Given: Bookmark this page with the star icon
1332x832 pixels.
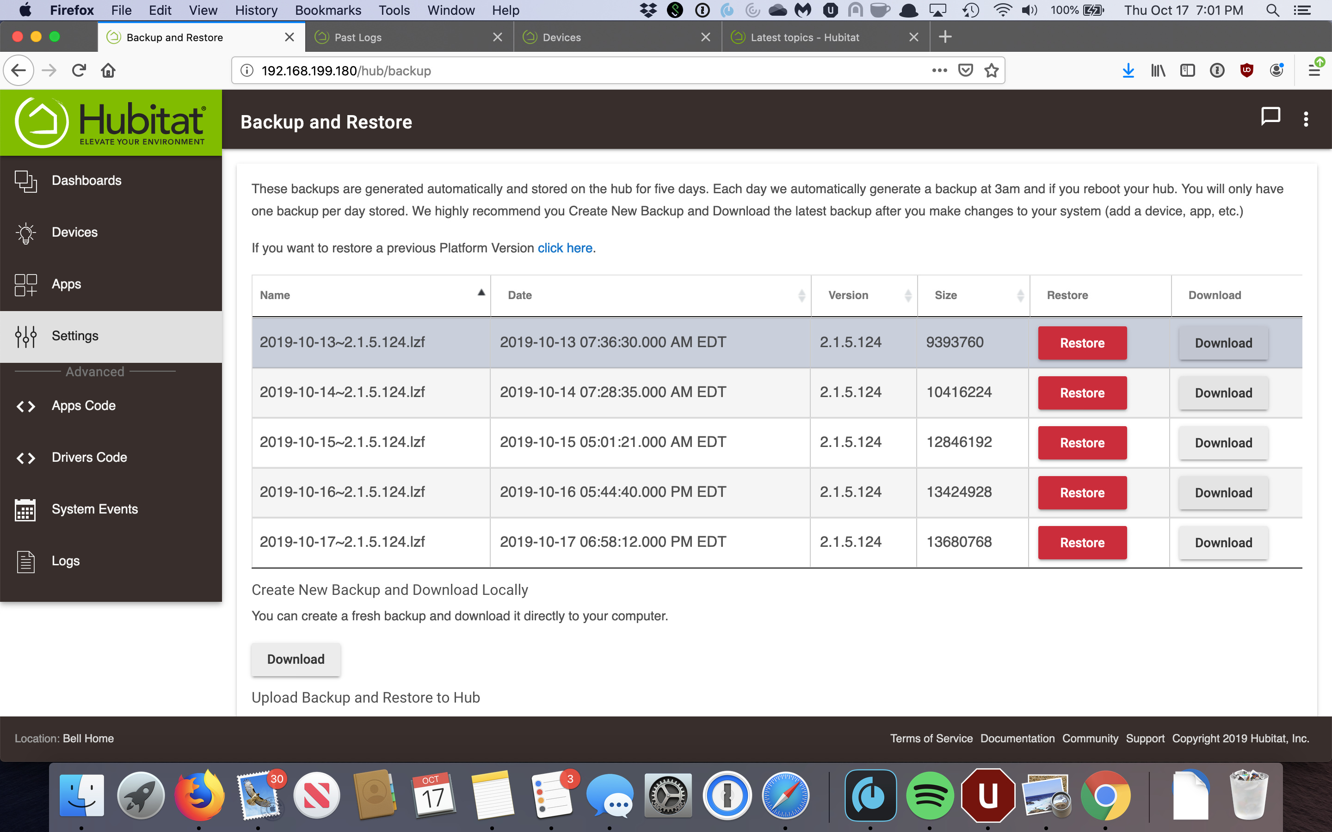Looking at the screenshot, I should coord(991,70).
